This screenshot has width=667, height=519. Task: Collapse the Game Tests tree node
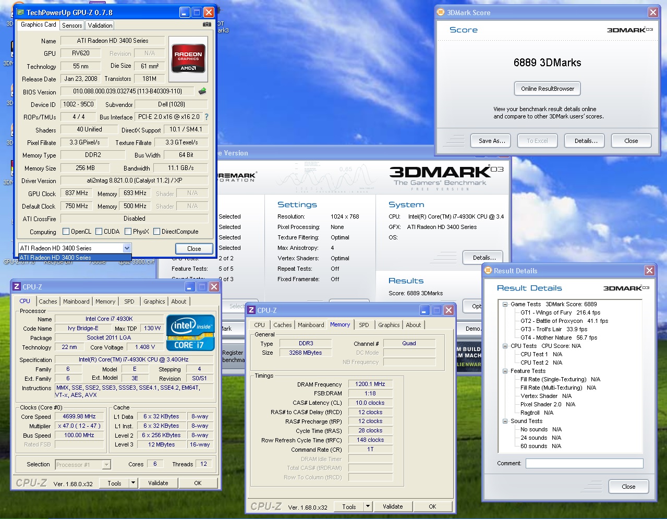(x=505, y=304)
